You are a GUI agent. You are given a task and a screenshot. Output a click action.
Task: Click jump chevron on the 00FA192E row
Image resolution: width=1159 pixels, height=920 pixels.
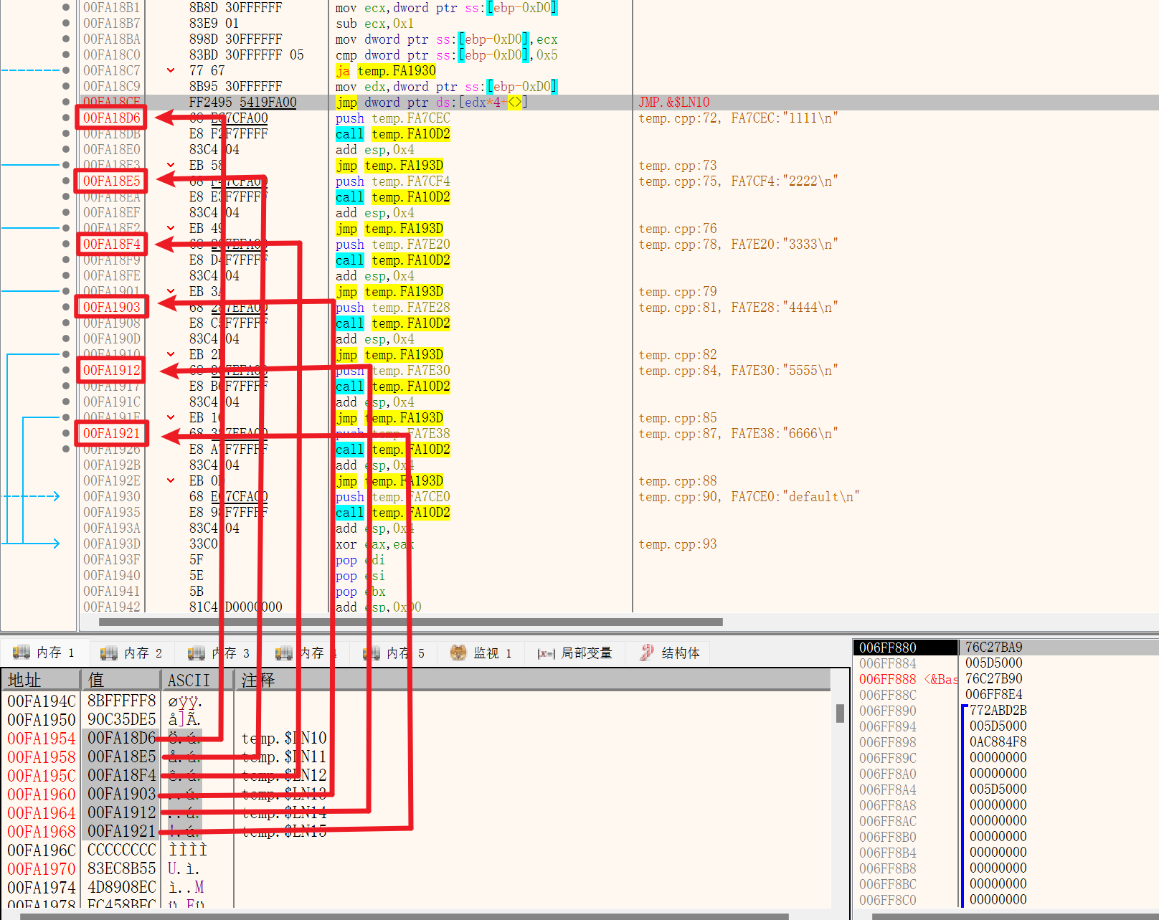[171, 480]
